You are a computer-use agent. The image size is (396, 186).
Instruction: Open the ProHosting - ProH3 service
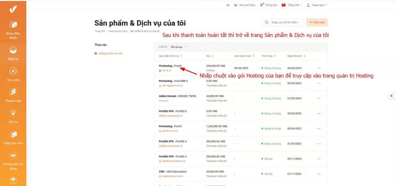click(x=170, y=66)
